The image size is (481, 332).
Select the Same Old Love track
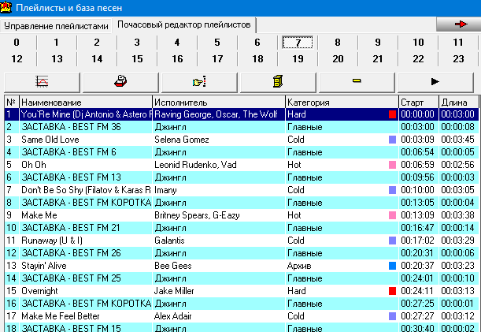242,140
